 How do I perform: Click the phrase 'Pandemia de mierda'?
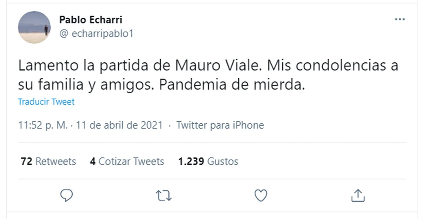click(x=232, y=85)
